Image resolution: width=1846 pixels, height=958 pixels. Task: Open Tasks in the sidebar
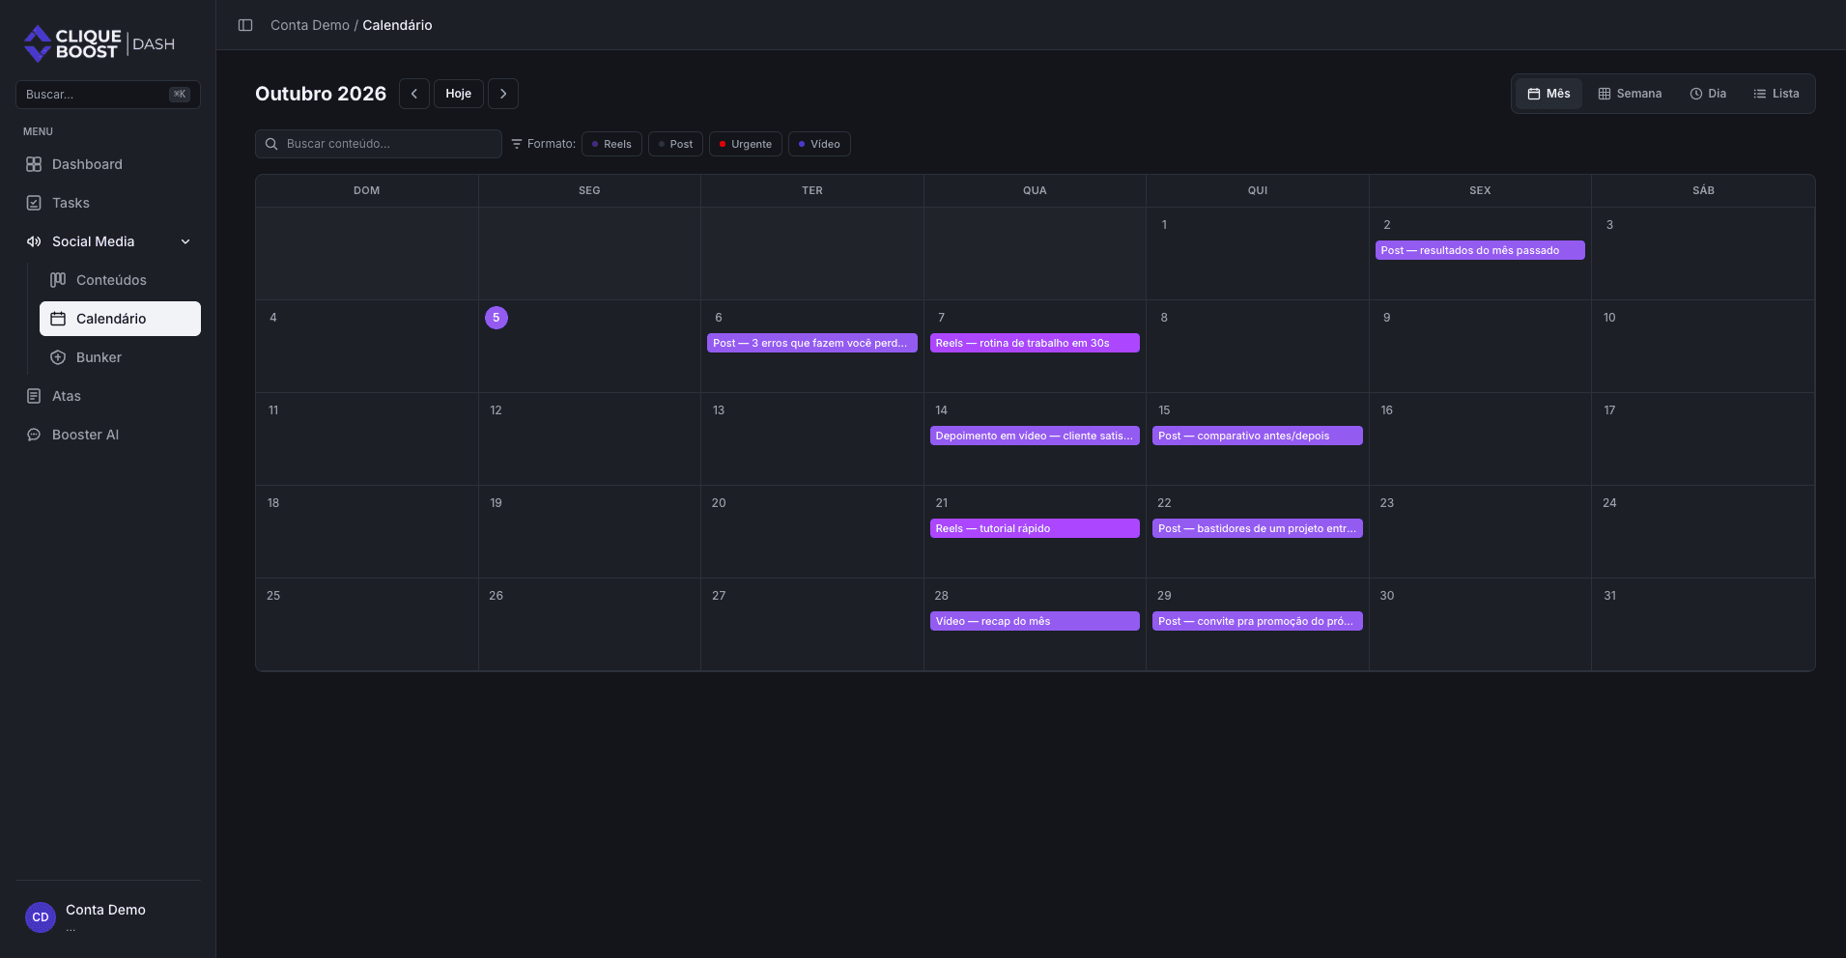tap(108, 203)
